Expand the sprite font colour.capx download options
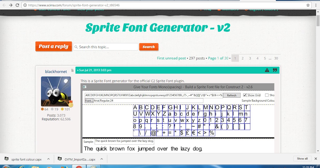This screenshot has height=168, width=320. point(48,158)
